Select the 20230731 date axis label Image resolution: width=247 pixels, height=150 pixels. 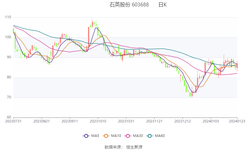(13, 121)
